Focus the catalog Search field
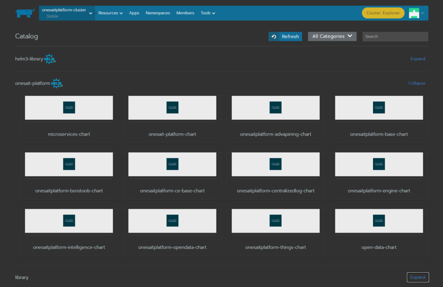 [395, 36]
